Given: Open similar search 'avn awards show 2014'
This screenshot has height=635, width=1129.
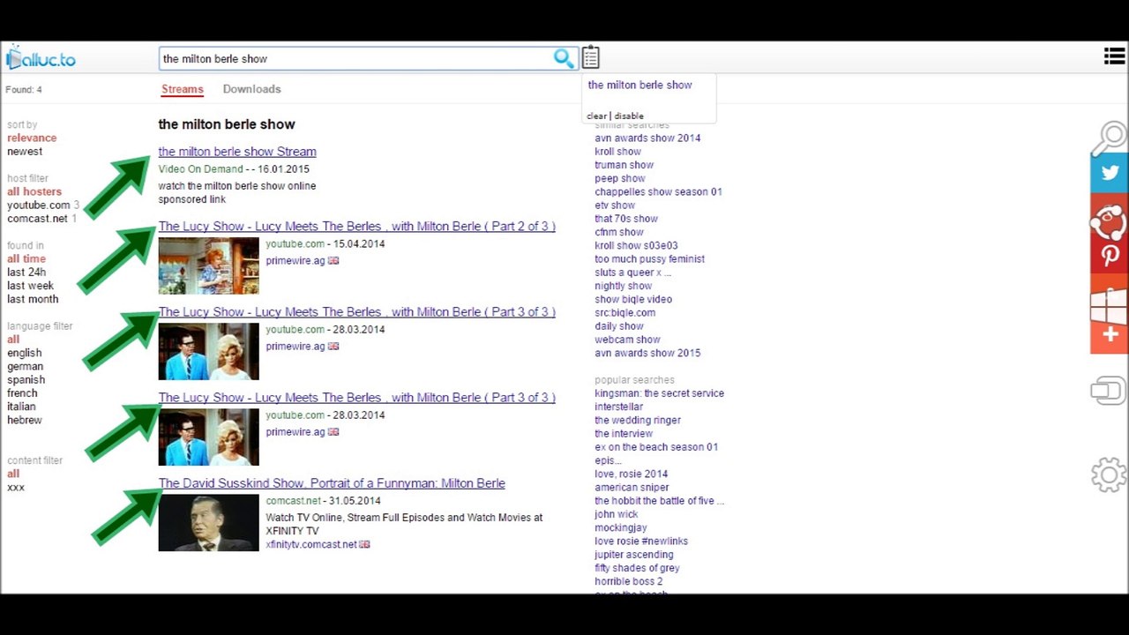Looking at the screenshot, I should coord(647,138).
